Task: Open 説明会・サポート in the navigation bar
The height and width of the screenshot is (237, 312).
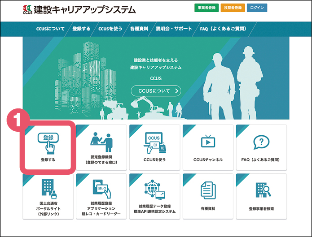Action: pyautogui.click(x=174, y=29)
